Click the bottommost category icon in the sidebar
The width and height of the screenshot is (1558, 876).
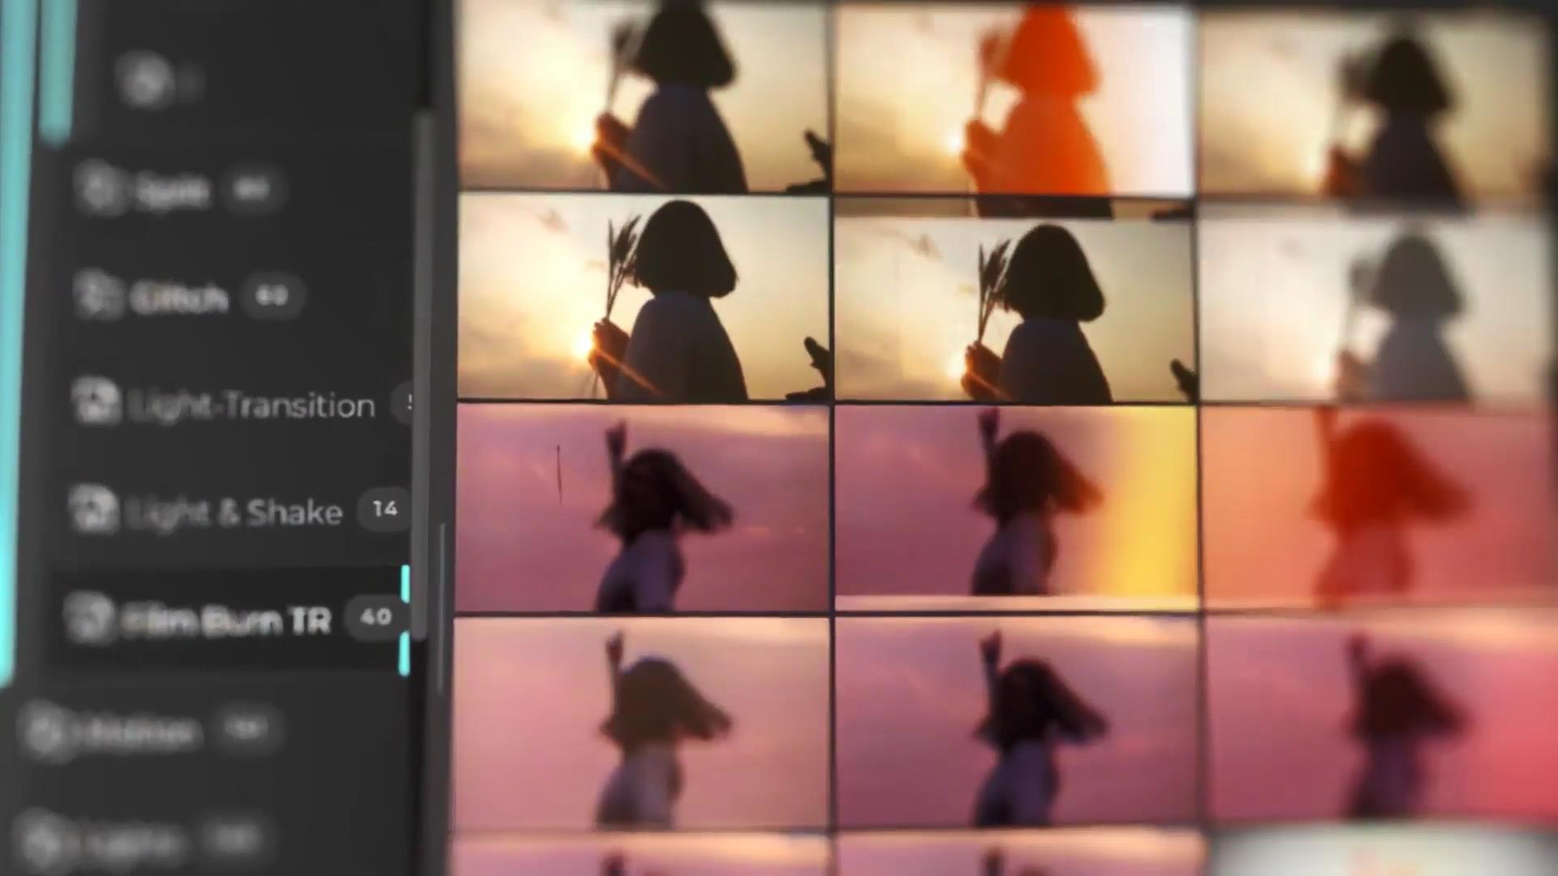coord(42,841)
